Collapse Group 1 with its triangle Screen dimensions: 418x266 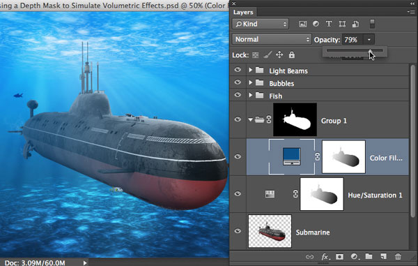[250, 120]
